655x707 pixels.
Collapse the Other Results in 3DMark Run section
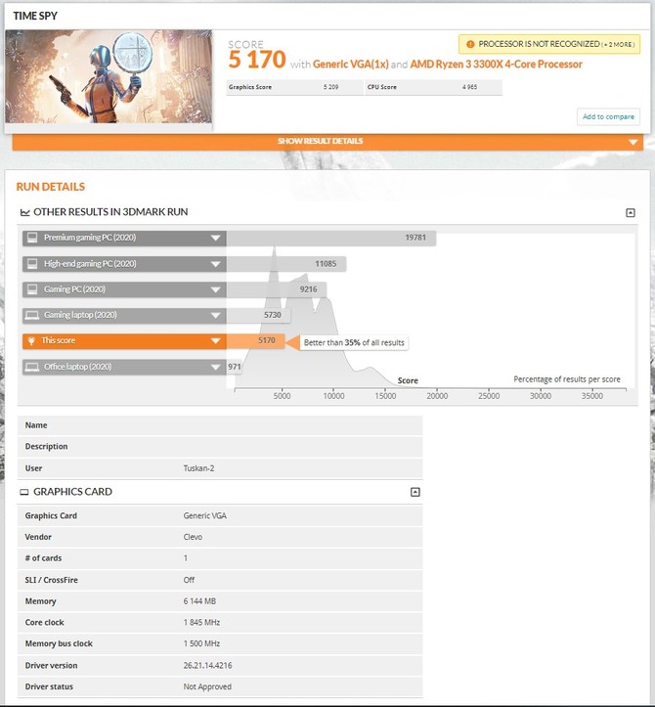tap(631, 213)
